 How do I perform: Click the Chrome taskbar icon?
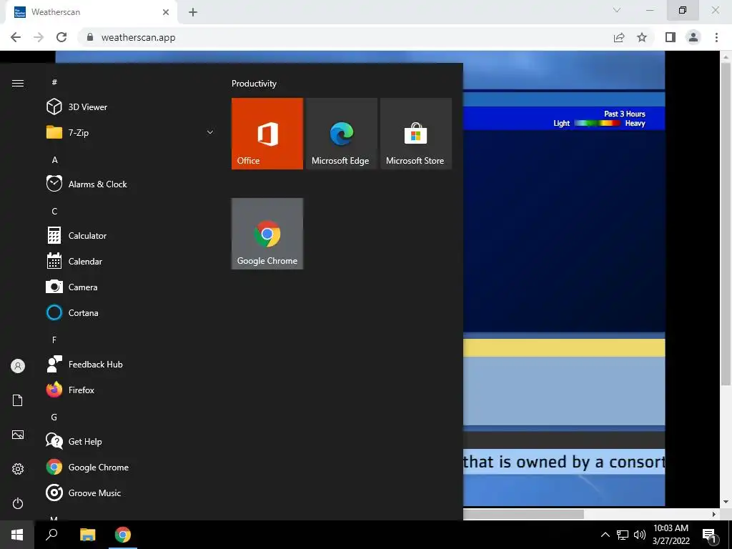123,535
